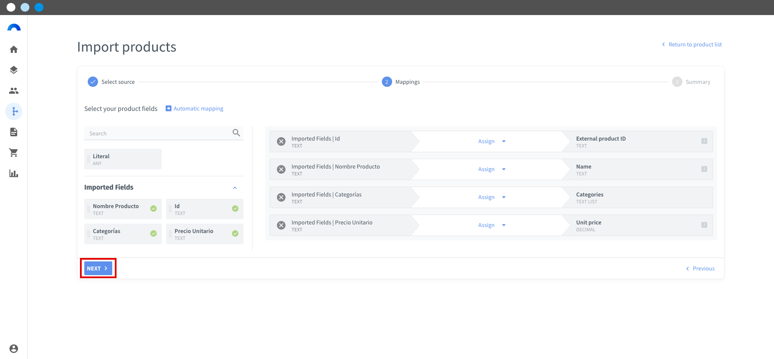Open the bar chart analytics sidebar icon
The width and height of the screenshot is (774, 359).
(x=14, y=173)
